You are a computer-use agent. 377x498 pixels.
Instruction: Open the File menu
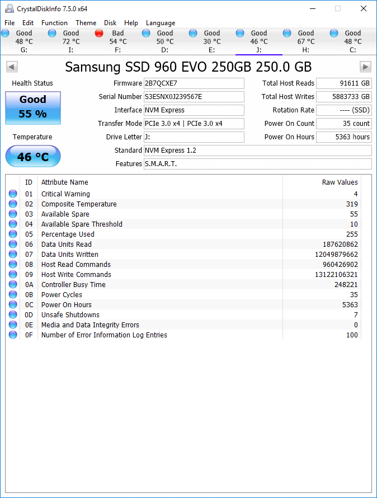10,23
